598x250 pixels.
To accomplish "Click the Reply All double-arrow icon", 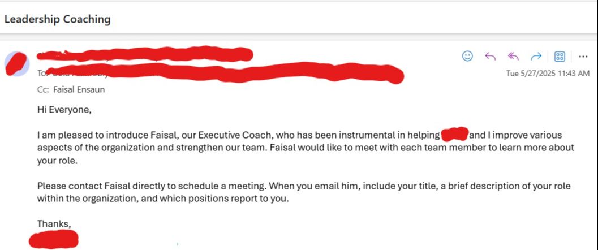I will coord(513,56).
